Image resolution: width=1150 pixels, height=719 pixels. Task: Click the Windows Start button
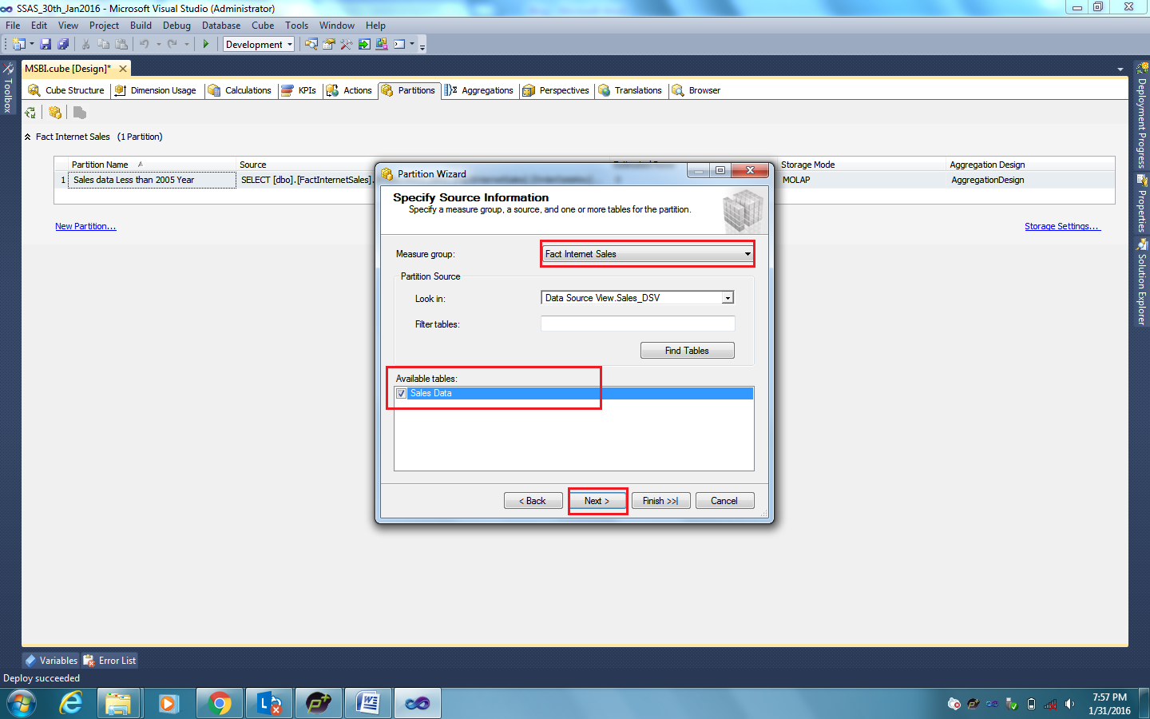click(22, 704)
